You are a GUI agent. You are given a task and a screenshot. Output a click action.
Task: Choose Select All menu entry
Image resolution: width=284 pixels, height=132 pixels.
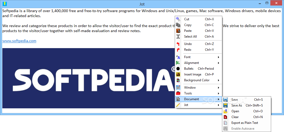(x=199, y=37)
